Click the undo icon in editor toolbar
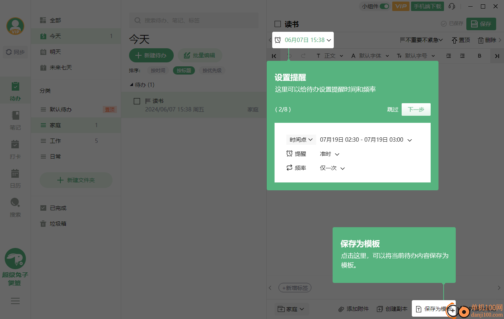 (290, 56)
